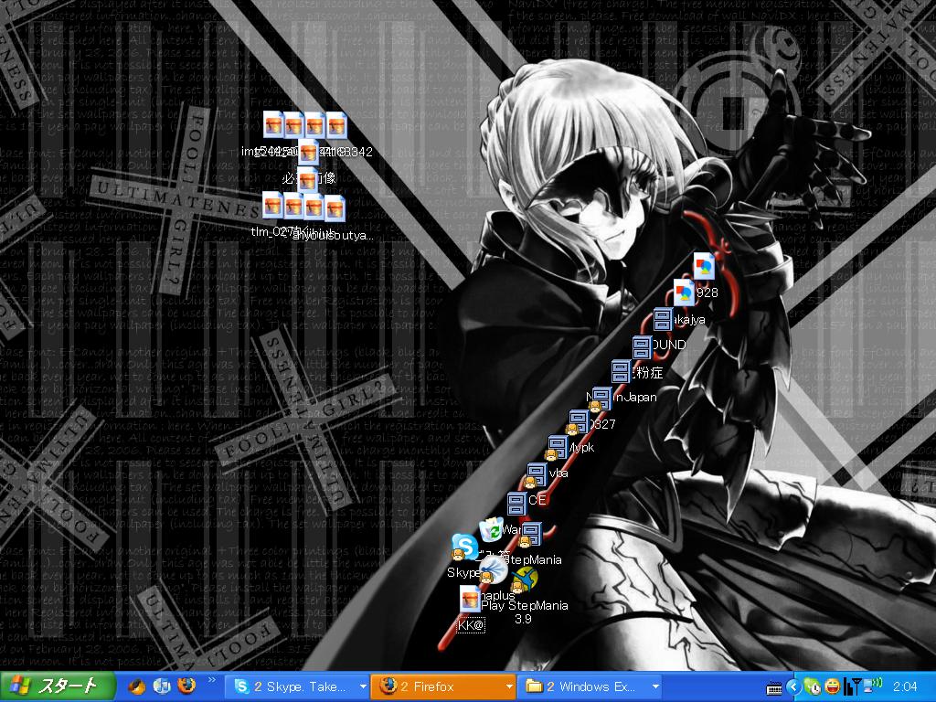Click the wireless network tray icon
This screenshot has width=936, height=702.
[x=873, y=686]
